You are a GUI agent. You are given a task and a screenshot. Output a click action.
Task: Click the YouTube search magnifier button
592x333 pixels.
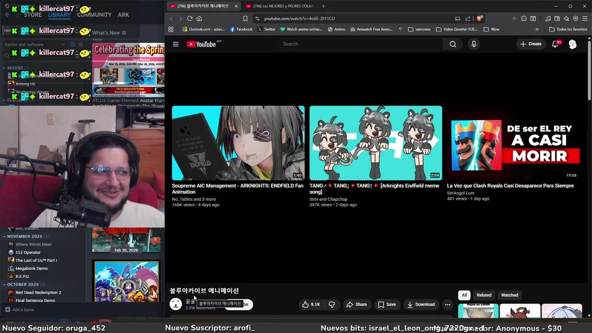(x=453, y=44)
